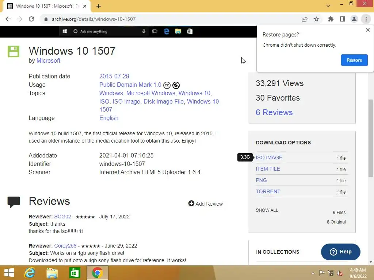Click the 33,291 Views text

[279, 83]
